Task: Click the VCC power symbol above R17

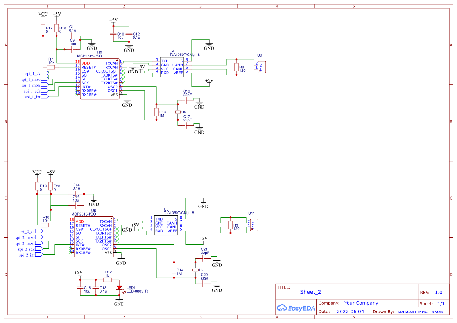Action: pyautogui.click(x=43, y=14)
